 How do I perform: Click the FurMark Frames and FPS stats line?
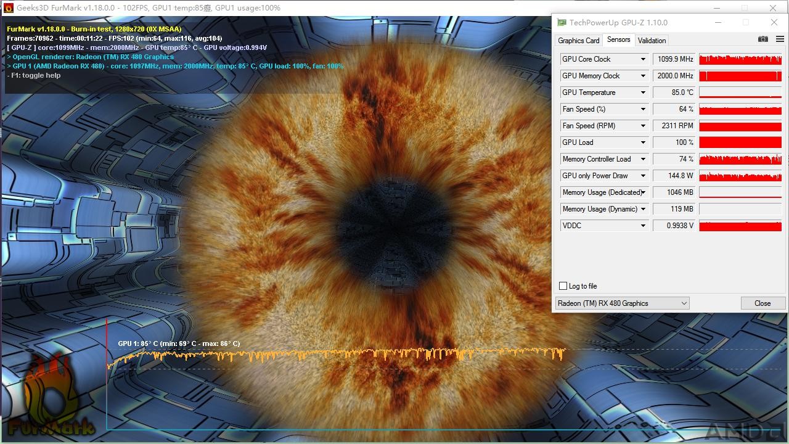[x=115, y=38]
